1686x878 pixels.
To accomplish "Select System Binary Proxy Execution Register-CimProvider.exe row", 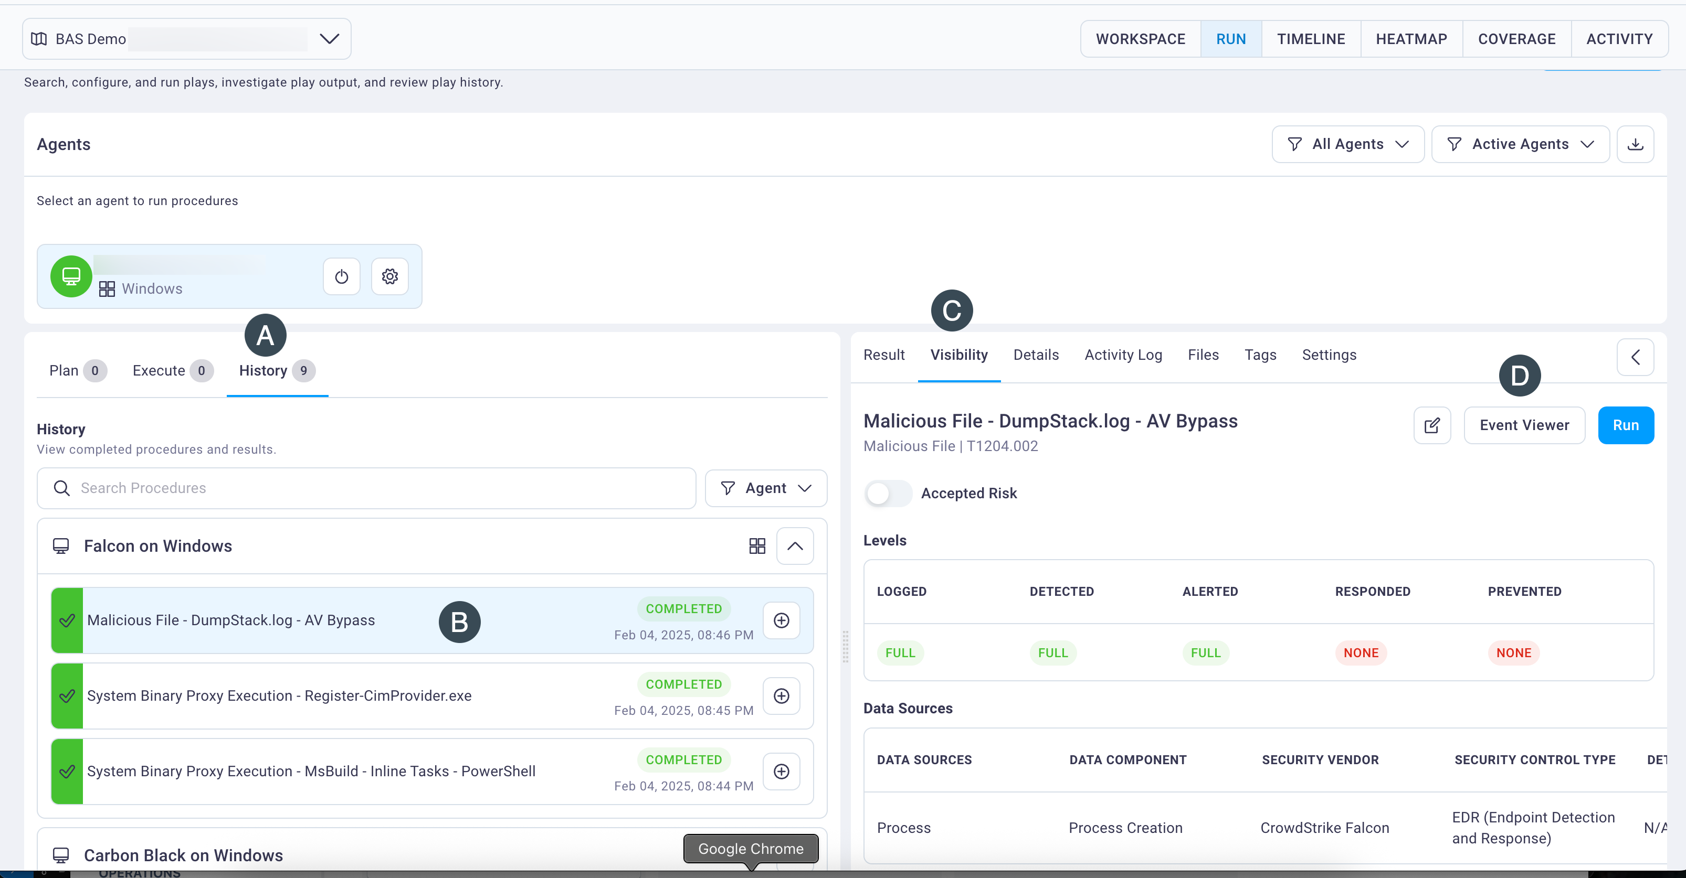I will pos(432,695).
